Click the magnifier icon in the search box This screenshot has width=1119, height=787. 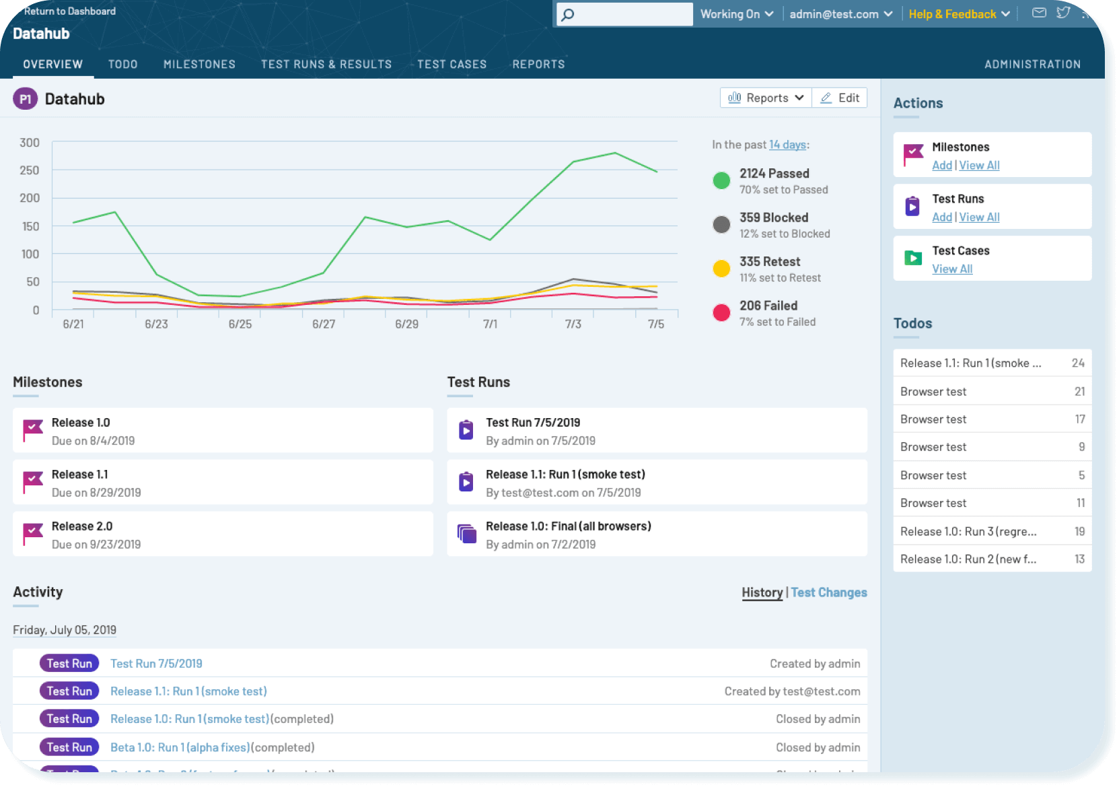(566, 13)
